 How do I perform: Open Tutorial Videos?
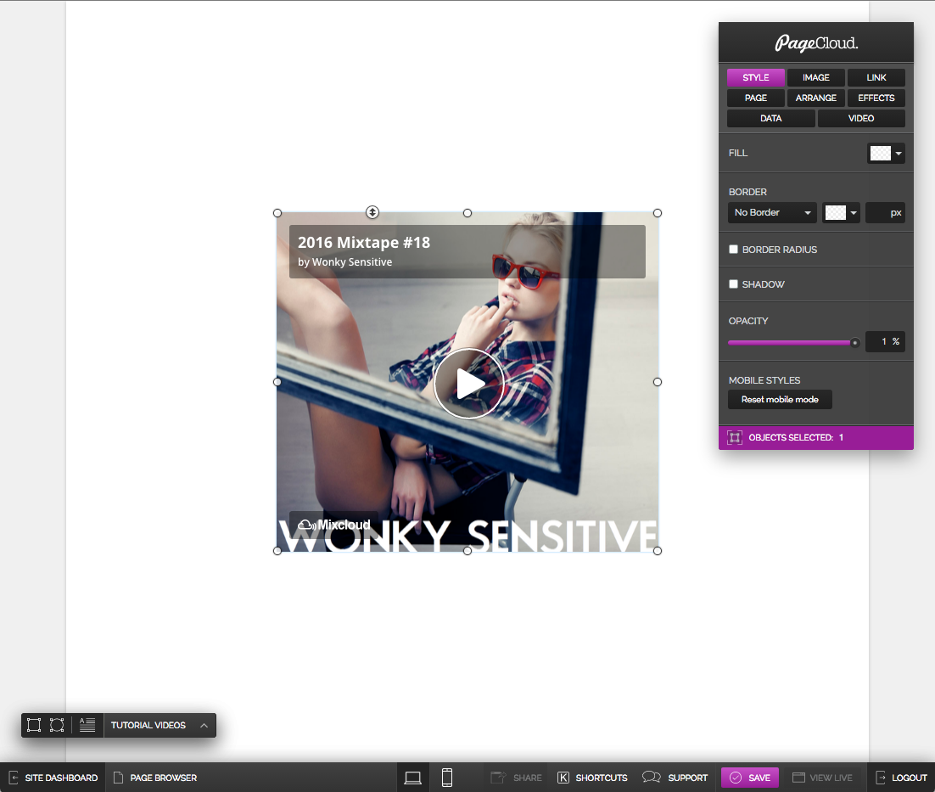coord(148,725)
